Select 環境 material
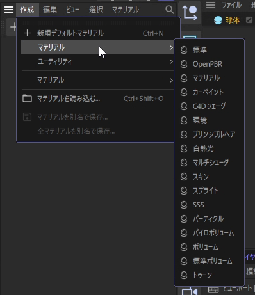Screen dimensions: 255x295 210,120
